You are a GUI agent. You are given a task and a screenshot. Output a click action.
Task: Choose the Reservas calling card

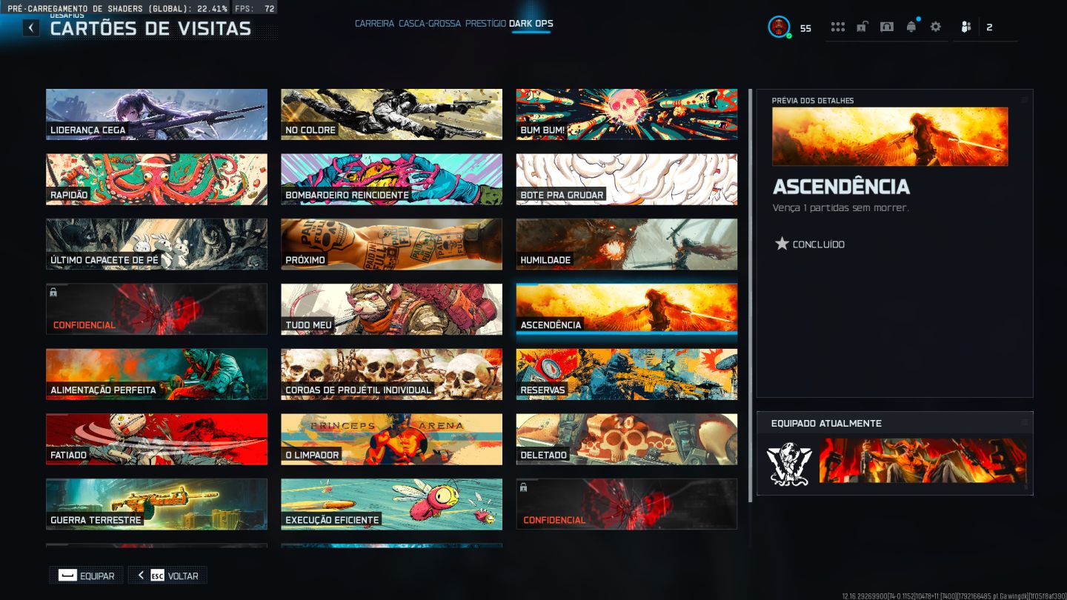coord(627,374)
